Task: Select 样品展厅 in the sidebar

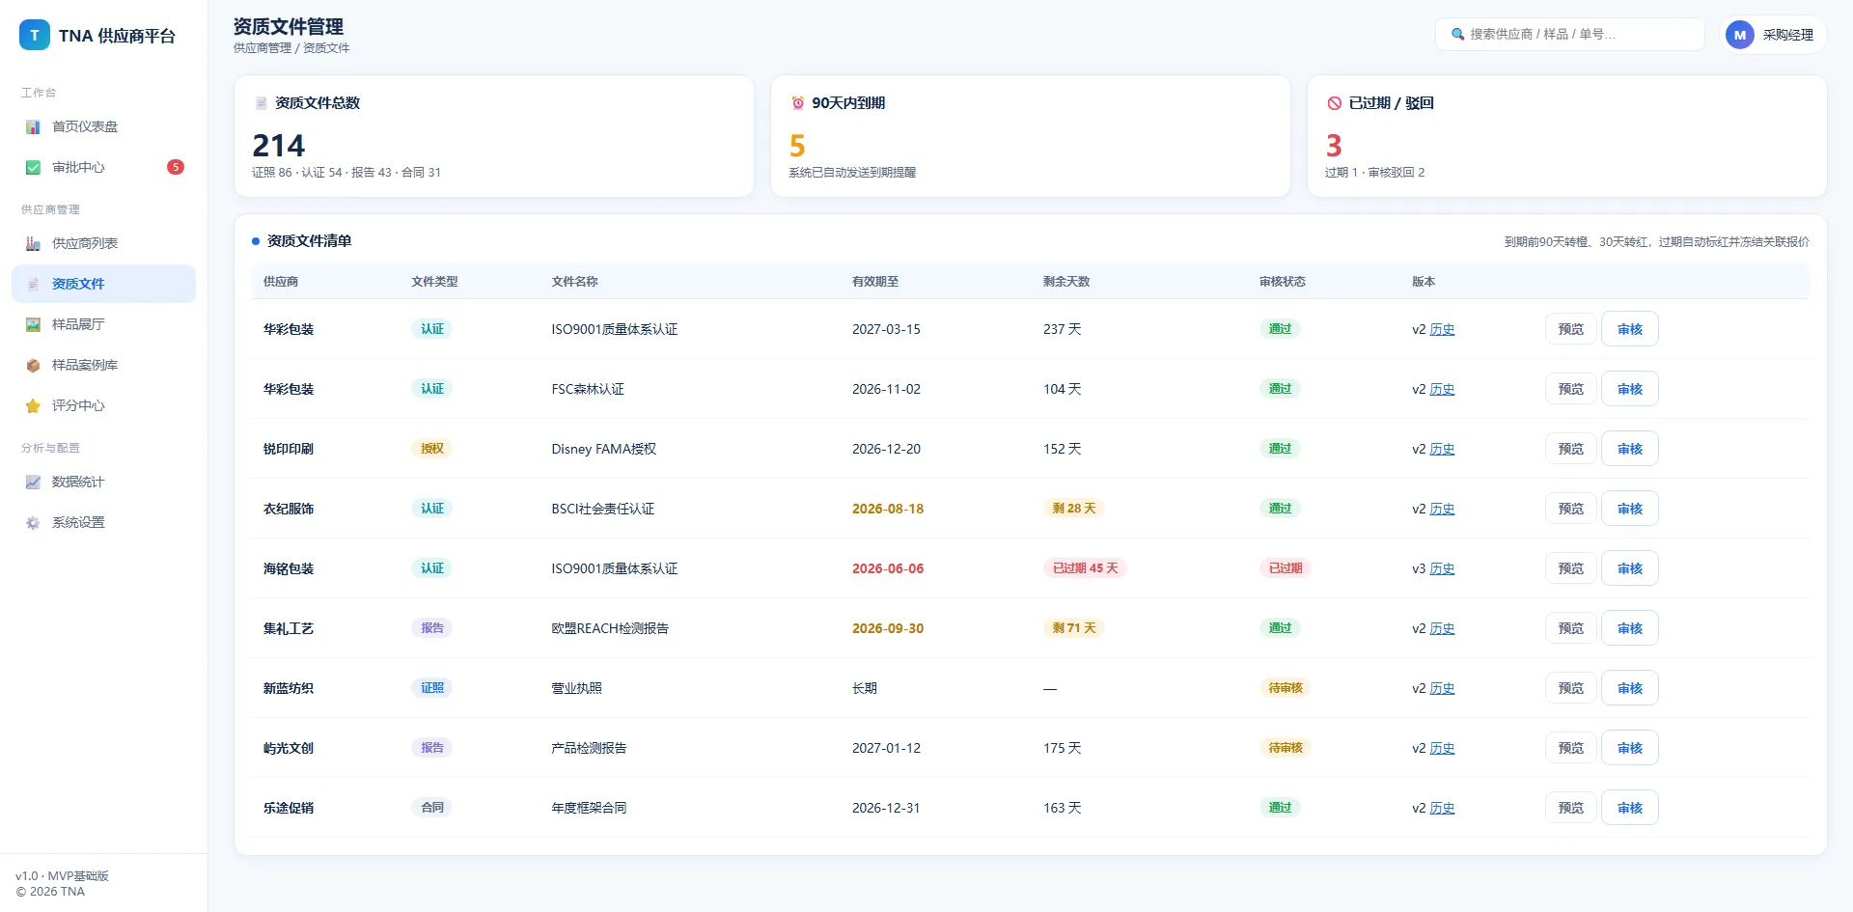Action: (x=103, y=324)
